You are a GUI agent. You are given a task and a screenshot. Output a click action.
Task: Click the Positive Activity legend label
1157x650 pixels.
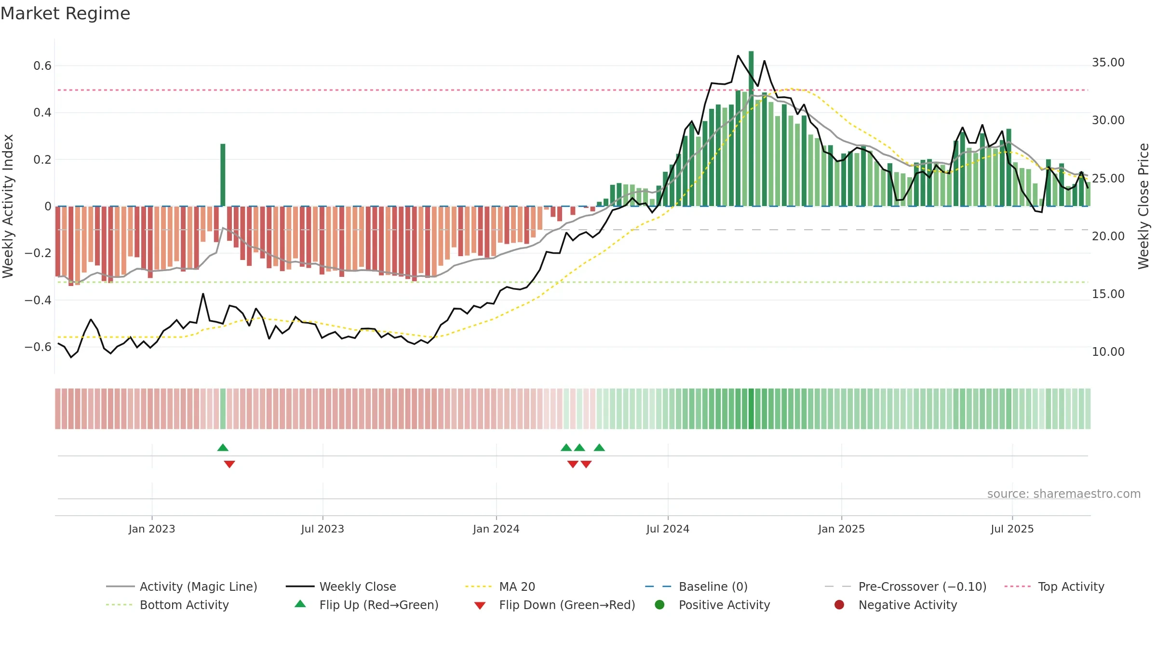pos(725,605)
